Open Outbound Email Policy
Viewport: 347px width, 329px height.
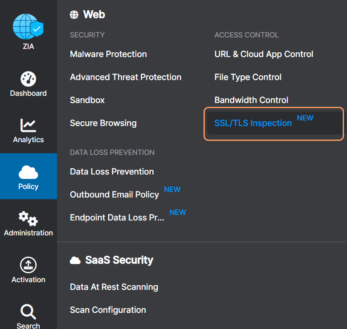[x=114, y=195]
